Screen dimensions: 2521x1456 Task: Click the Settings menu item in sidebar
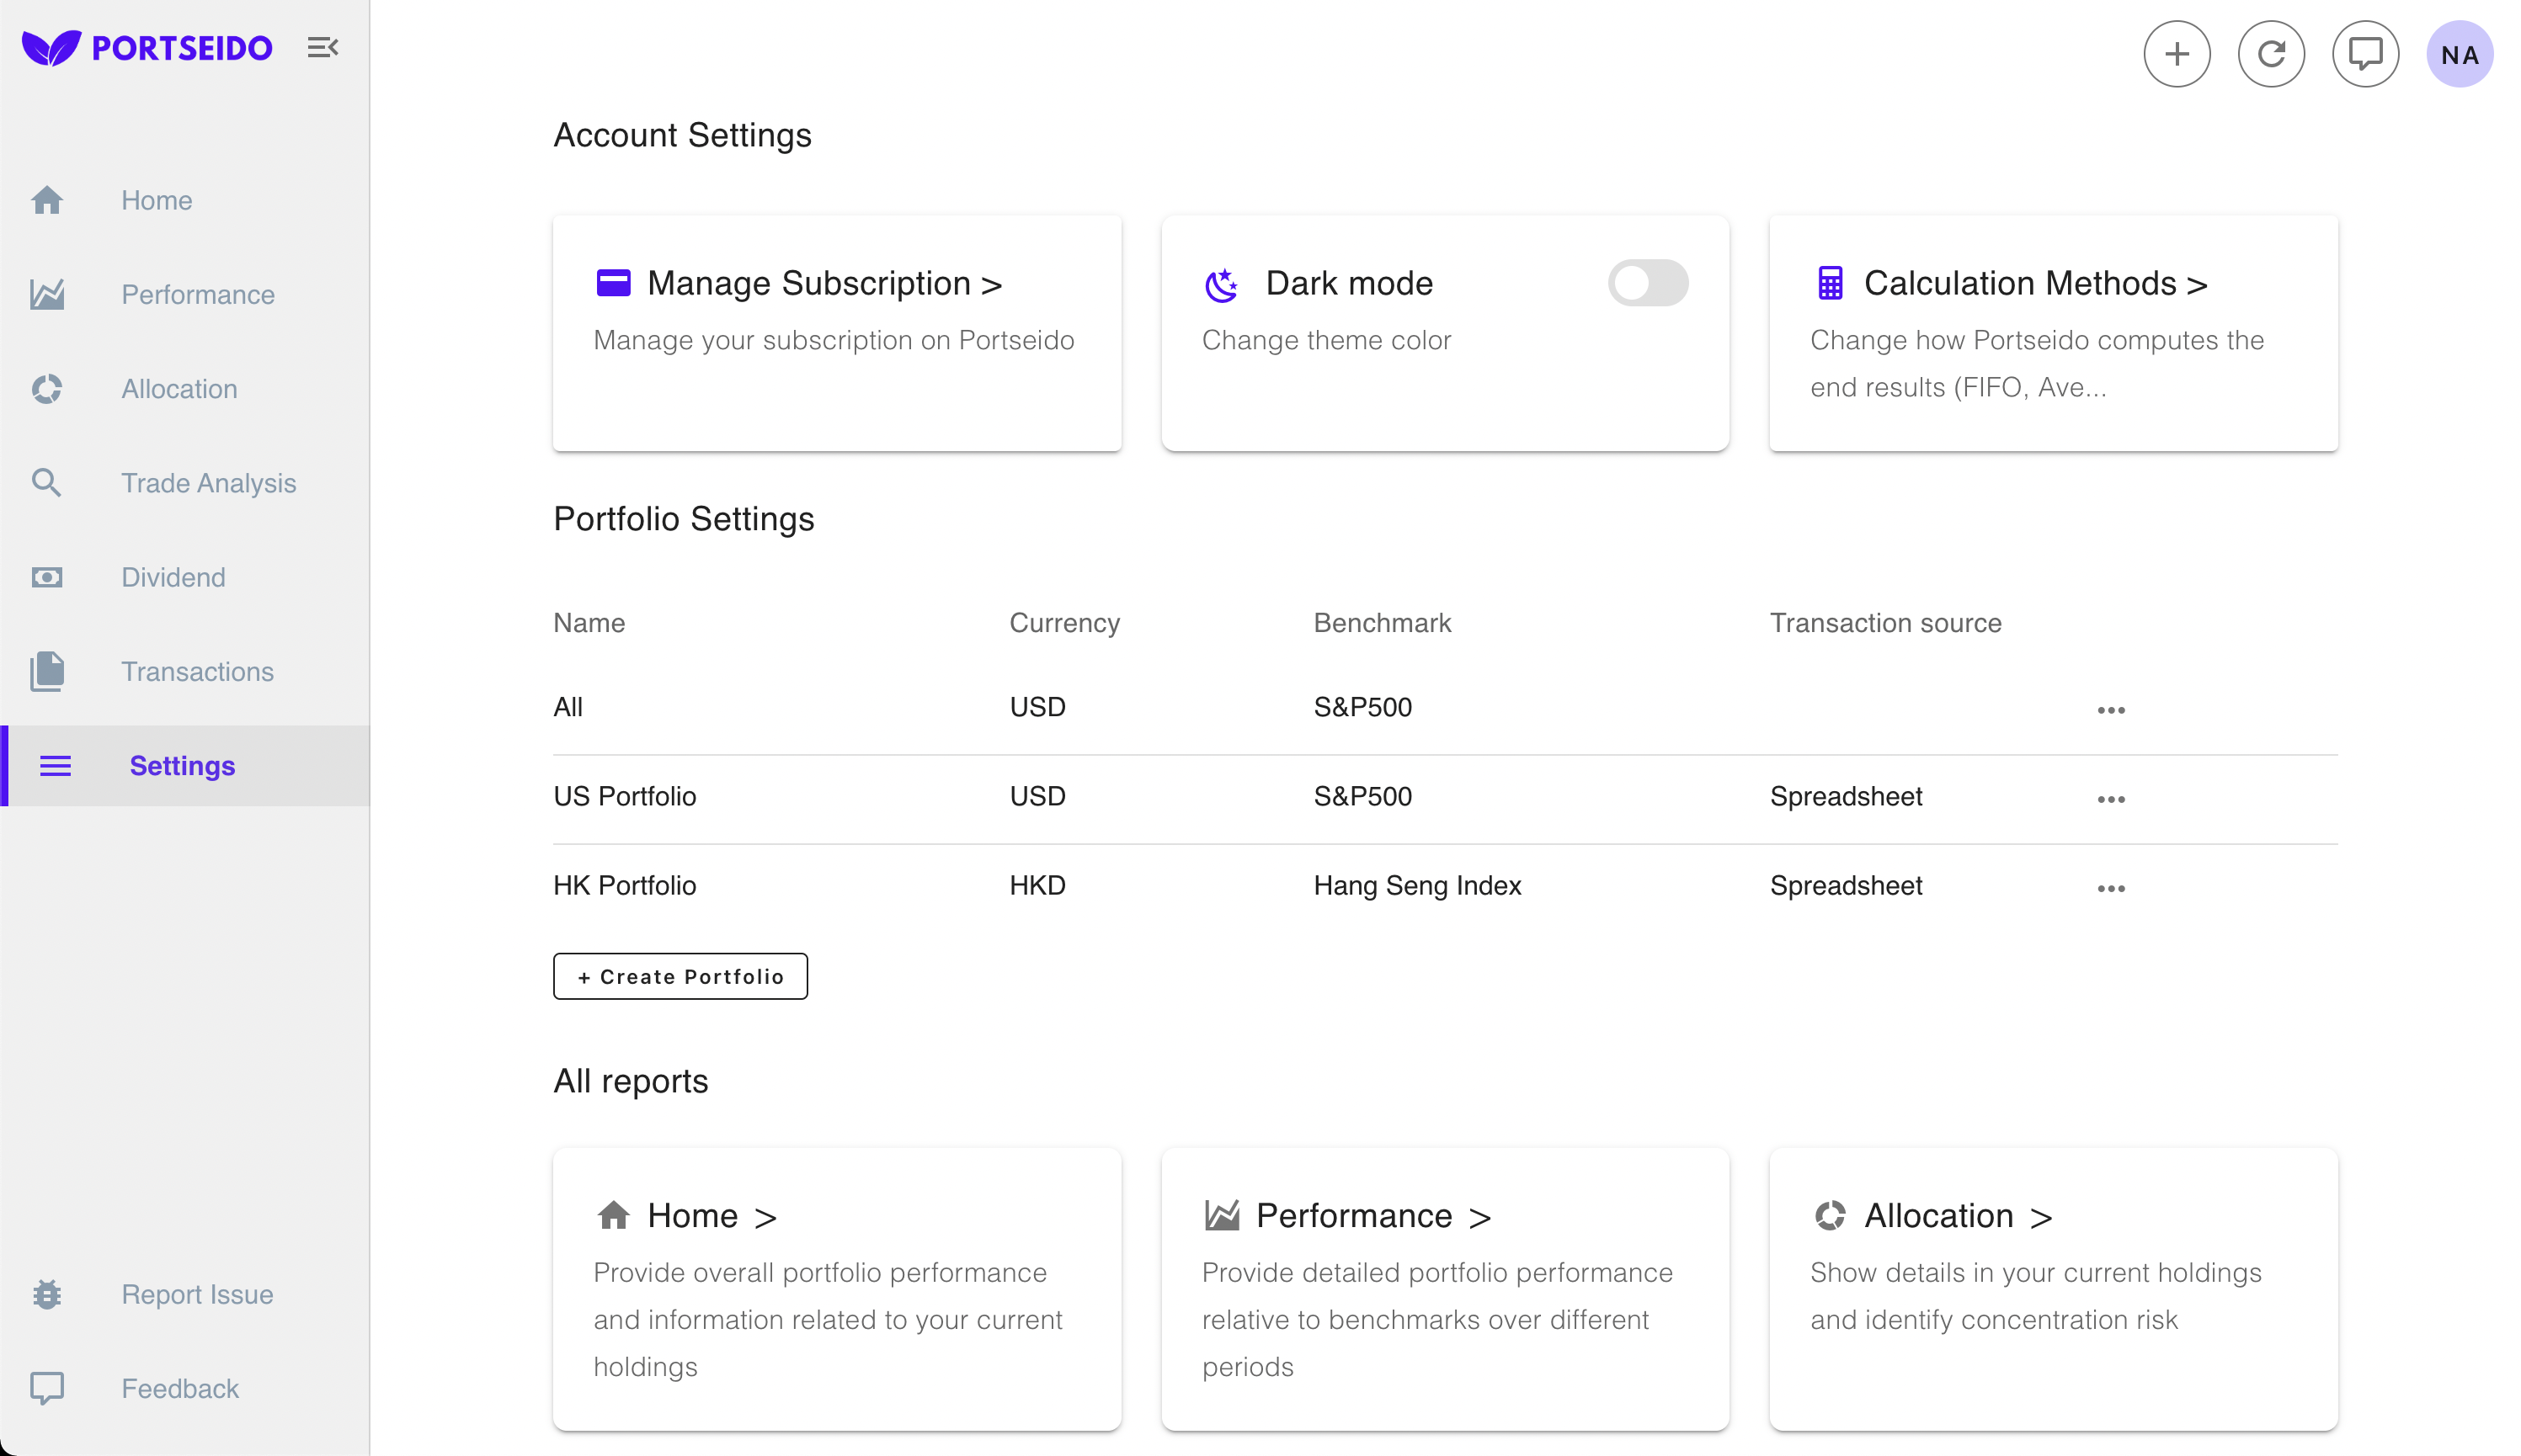coord(184,764)
